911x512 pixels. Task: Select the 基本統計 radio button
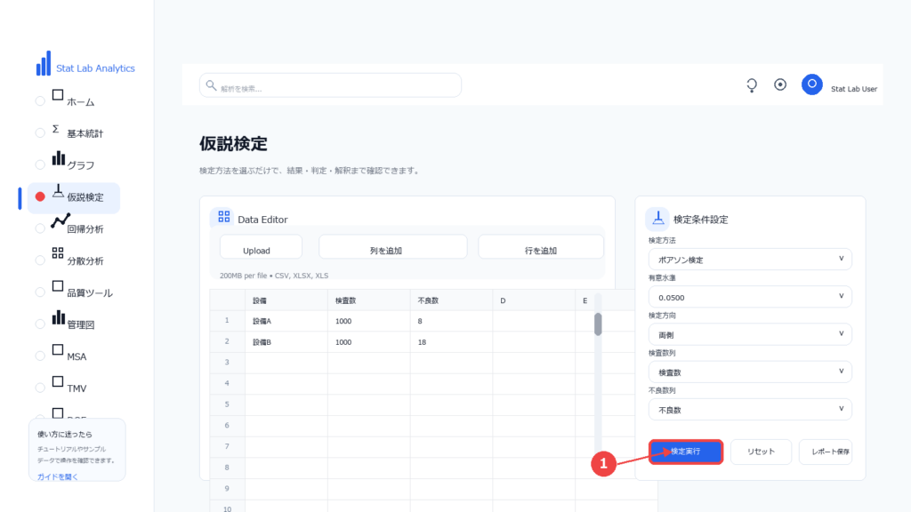(40, 133)
